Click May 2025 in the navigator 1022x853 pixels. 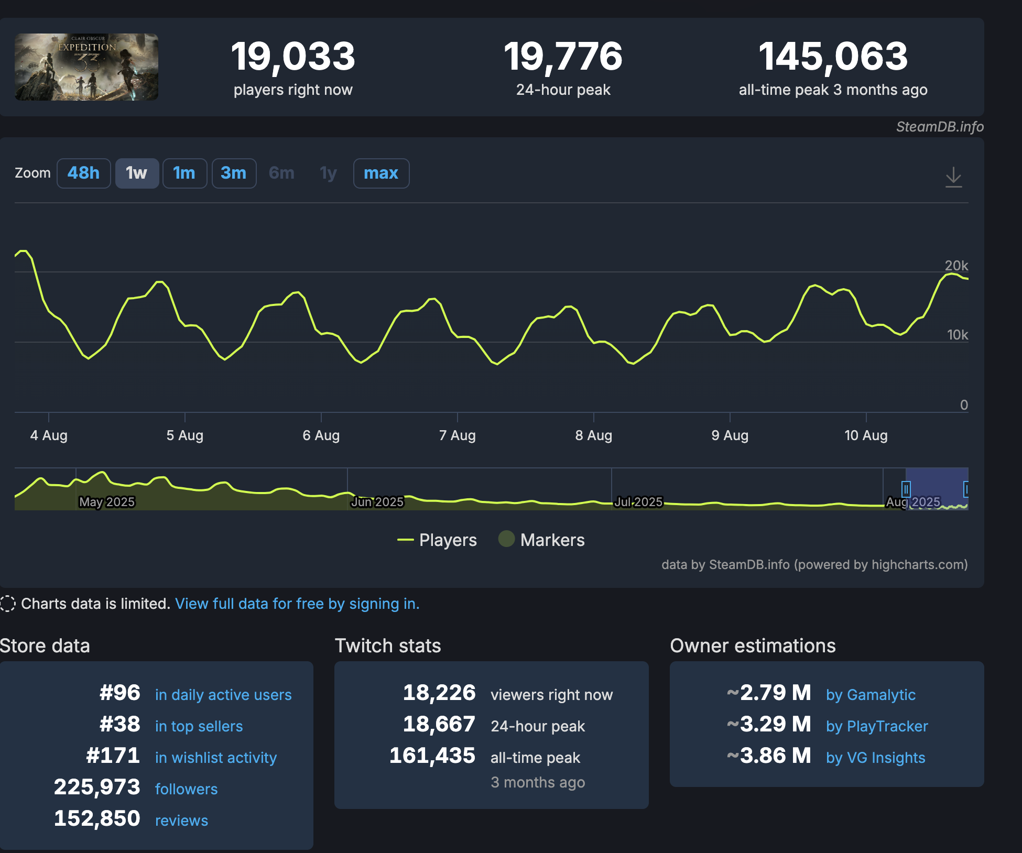tap(107, 502)
